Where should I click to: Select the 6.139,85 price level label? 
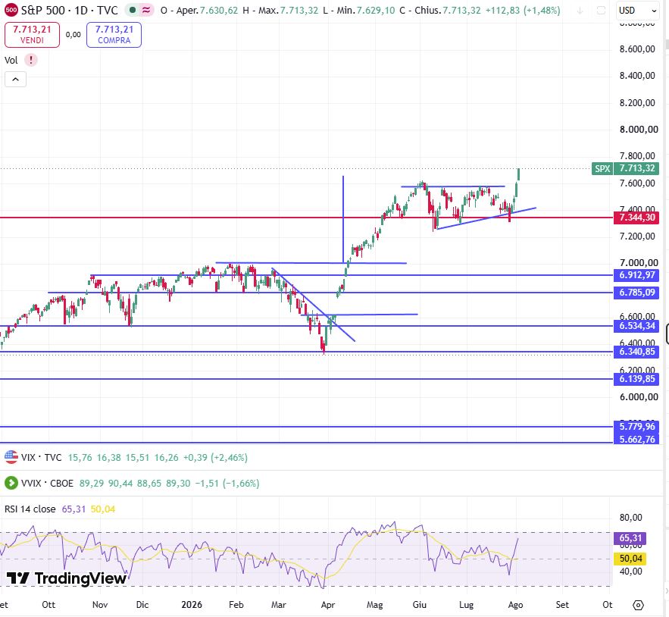(x=637, y=379)
